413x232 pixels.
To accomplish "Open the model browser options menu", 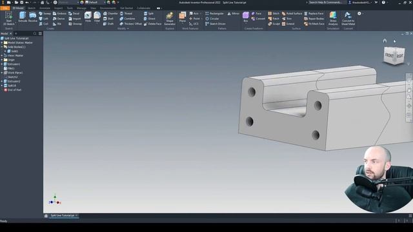I will click(40, 34).
